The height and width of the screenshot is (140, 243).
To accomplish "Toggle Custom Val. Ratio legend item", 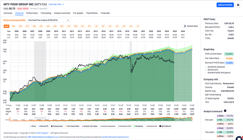I will click(90, 126).
